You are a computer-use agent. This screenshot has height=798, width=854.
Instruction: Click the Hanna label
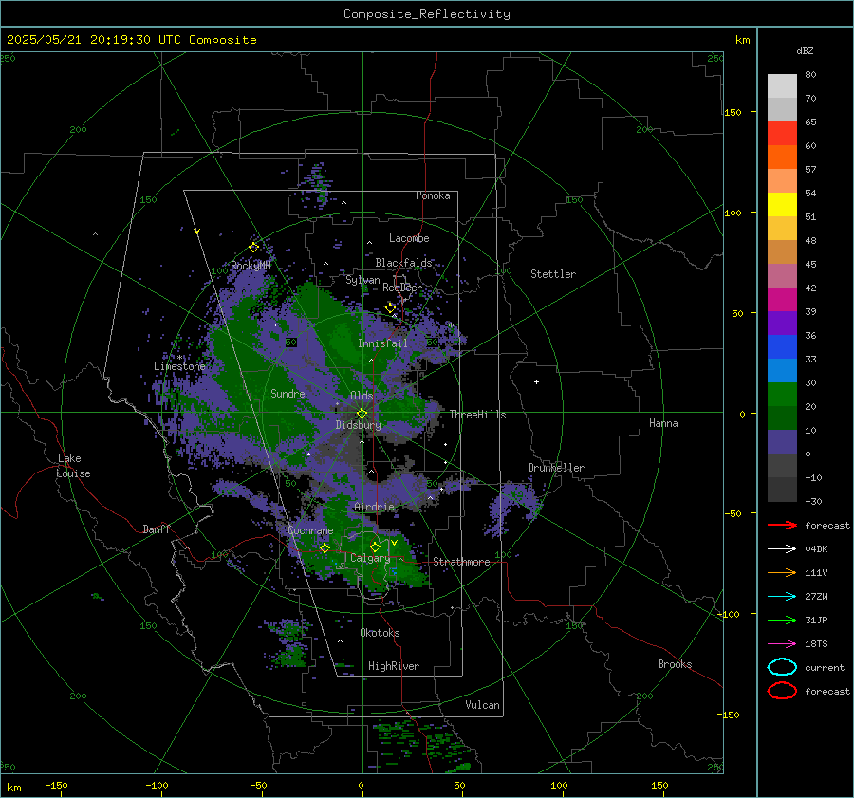[x=663, y=423]
